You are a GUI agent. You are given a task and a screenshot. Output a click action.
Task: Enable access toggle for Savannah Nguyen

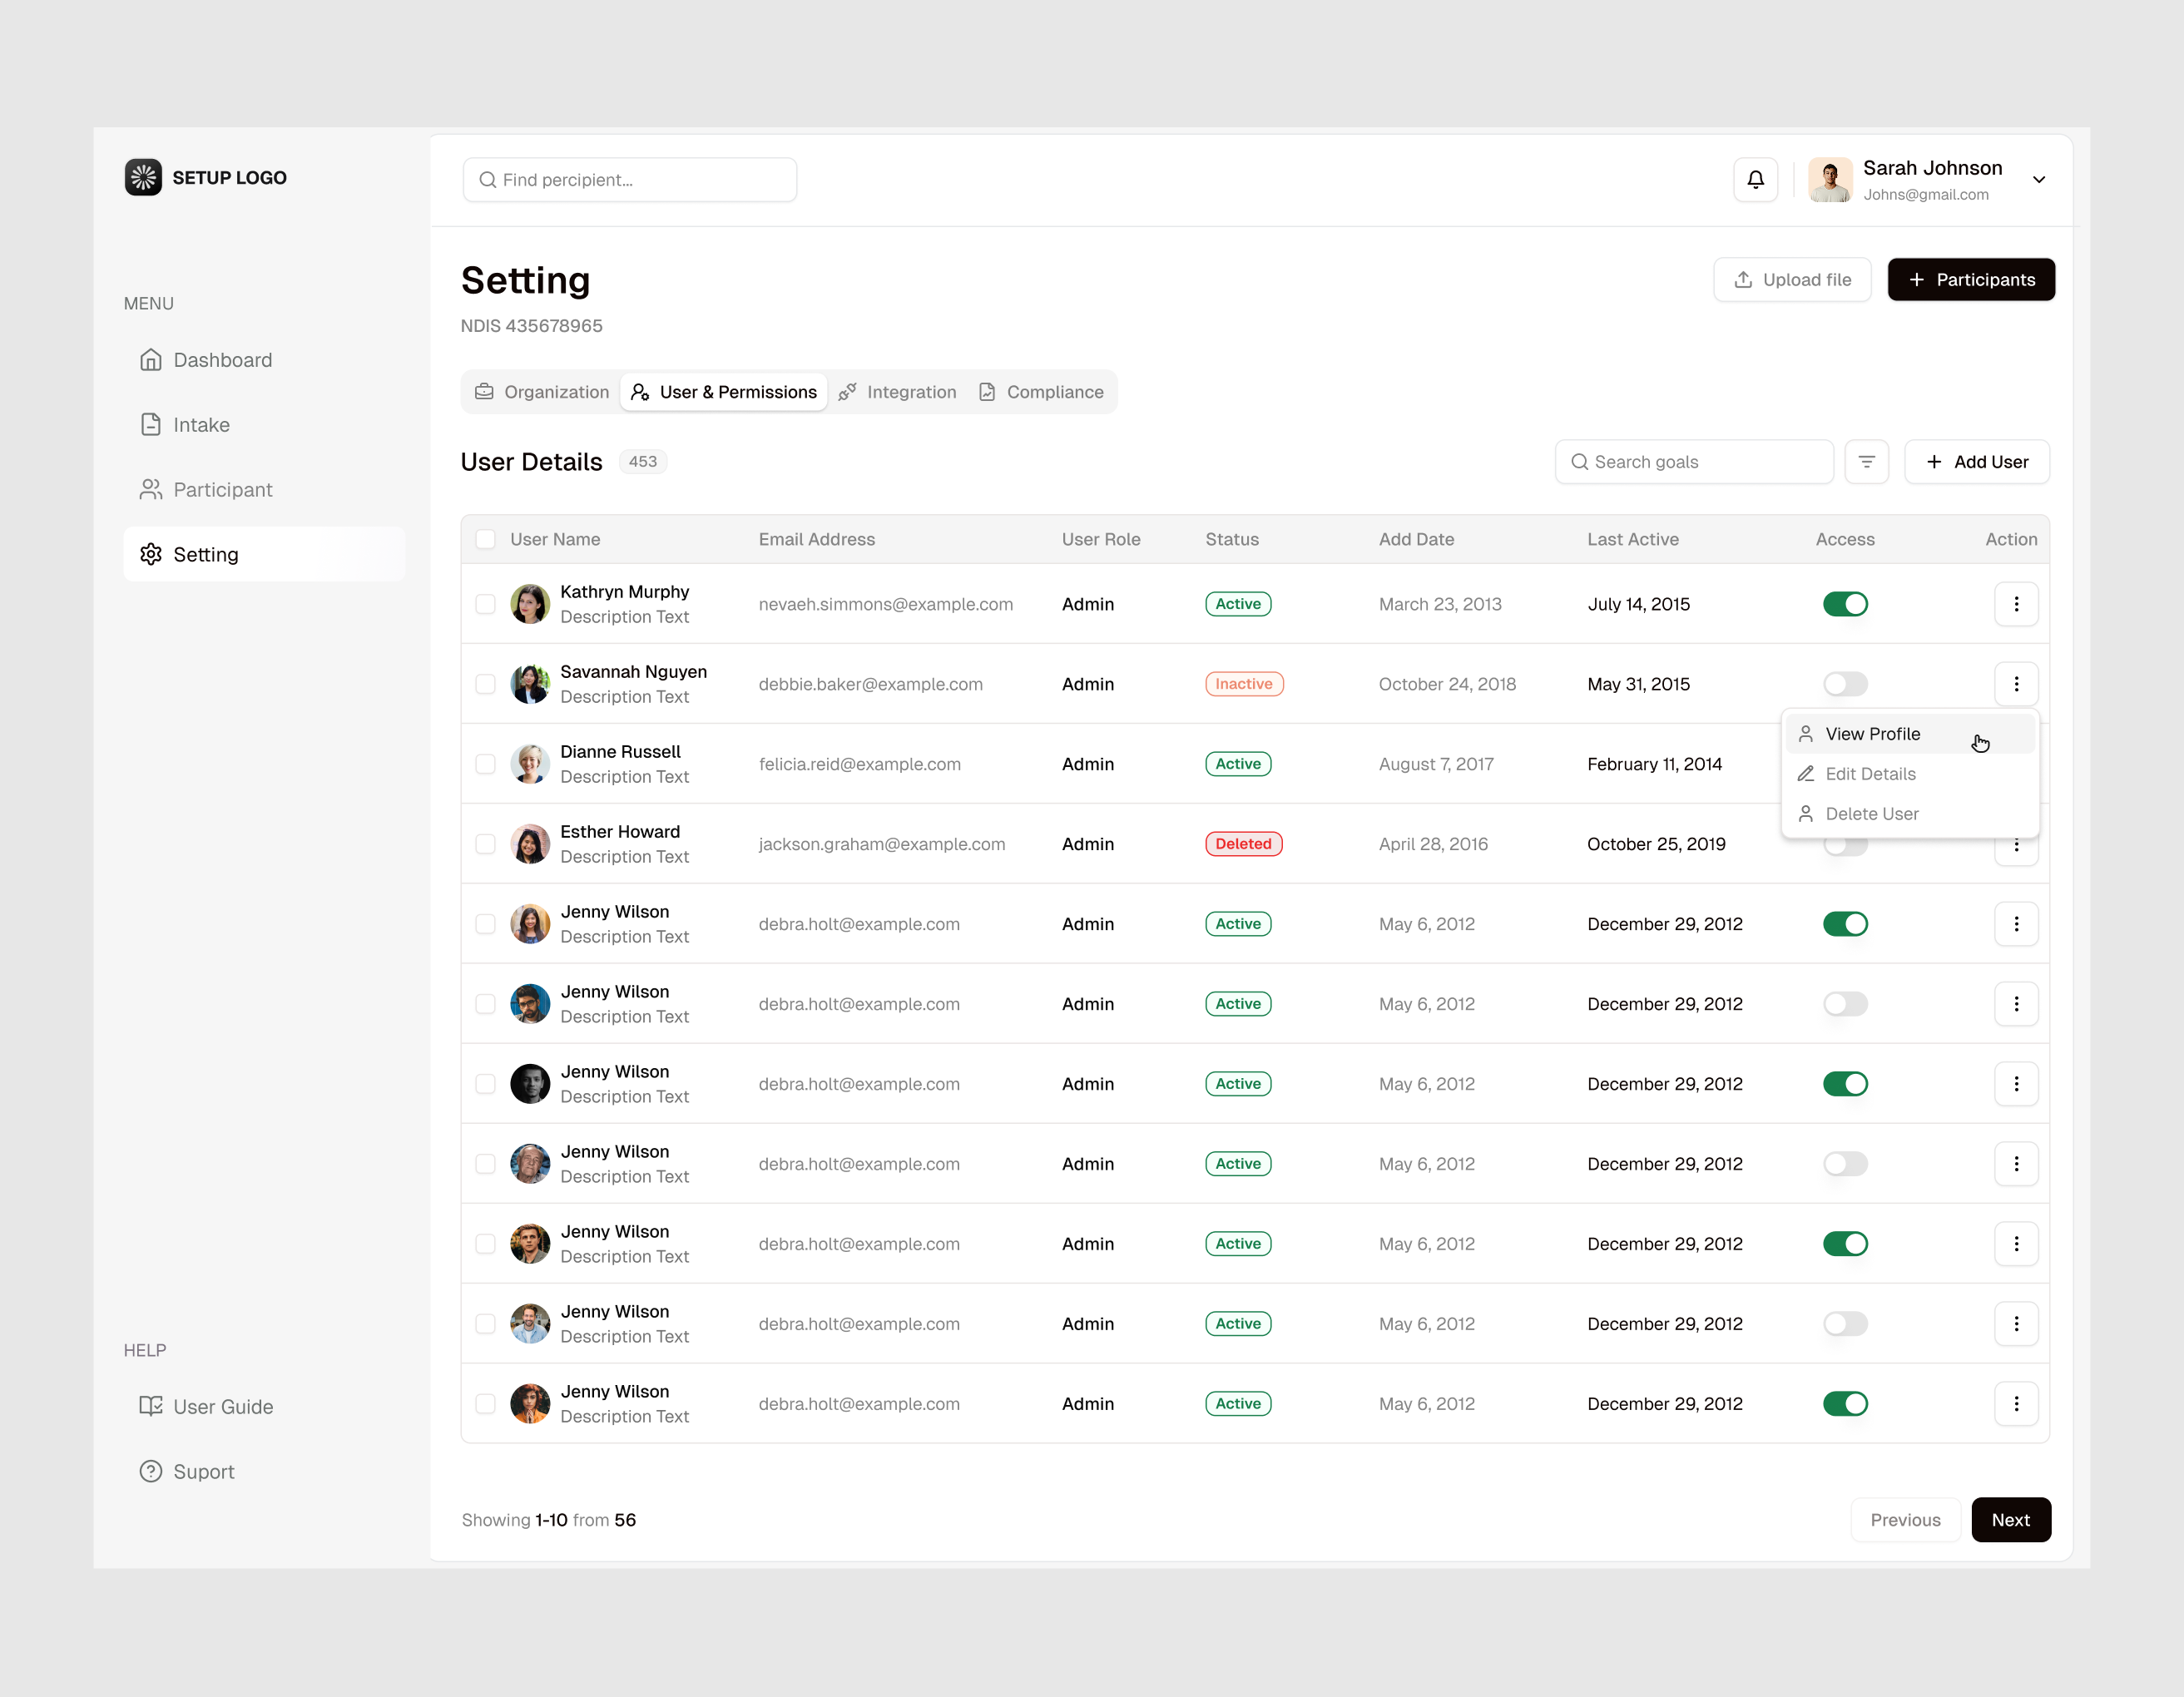pyautogui.click(x=1845, y=684)
